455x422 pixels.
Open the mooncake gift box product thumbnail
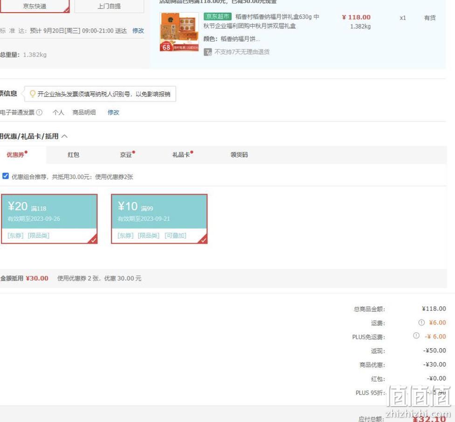point(179,32)
